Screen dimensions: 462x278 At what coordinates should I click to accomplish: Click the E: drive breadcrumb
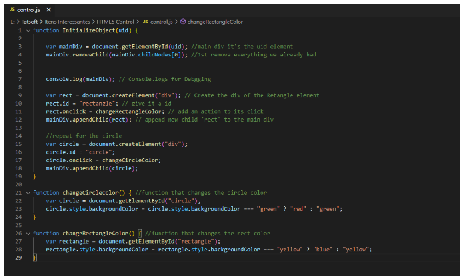point(12,22)
